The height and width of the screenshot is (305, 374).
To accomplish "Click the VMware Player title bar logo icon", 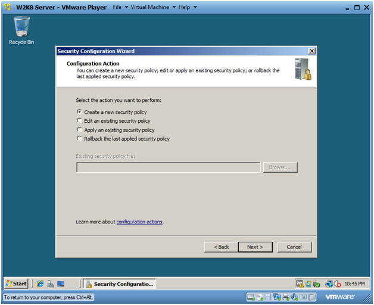I will click(7, 7).
